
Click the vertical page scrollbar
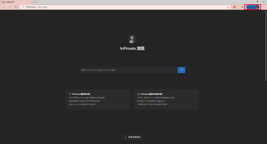coord(266,46)
